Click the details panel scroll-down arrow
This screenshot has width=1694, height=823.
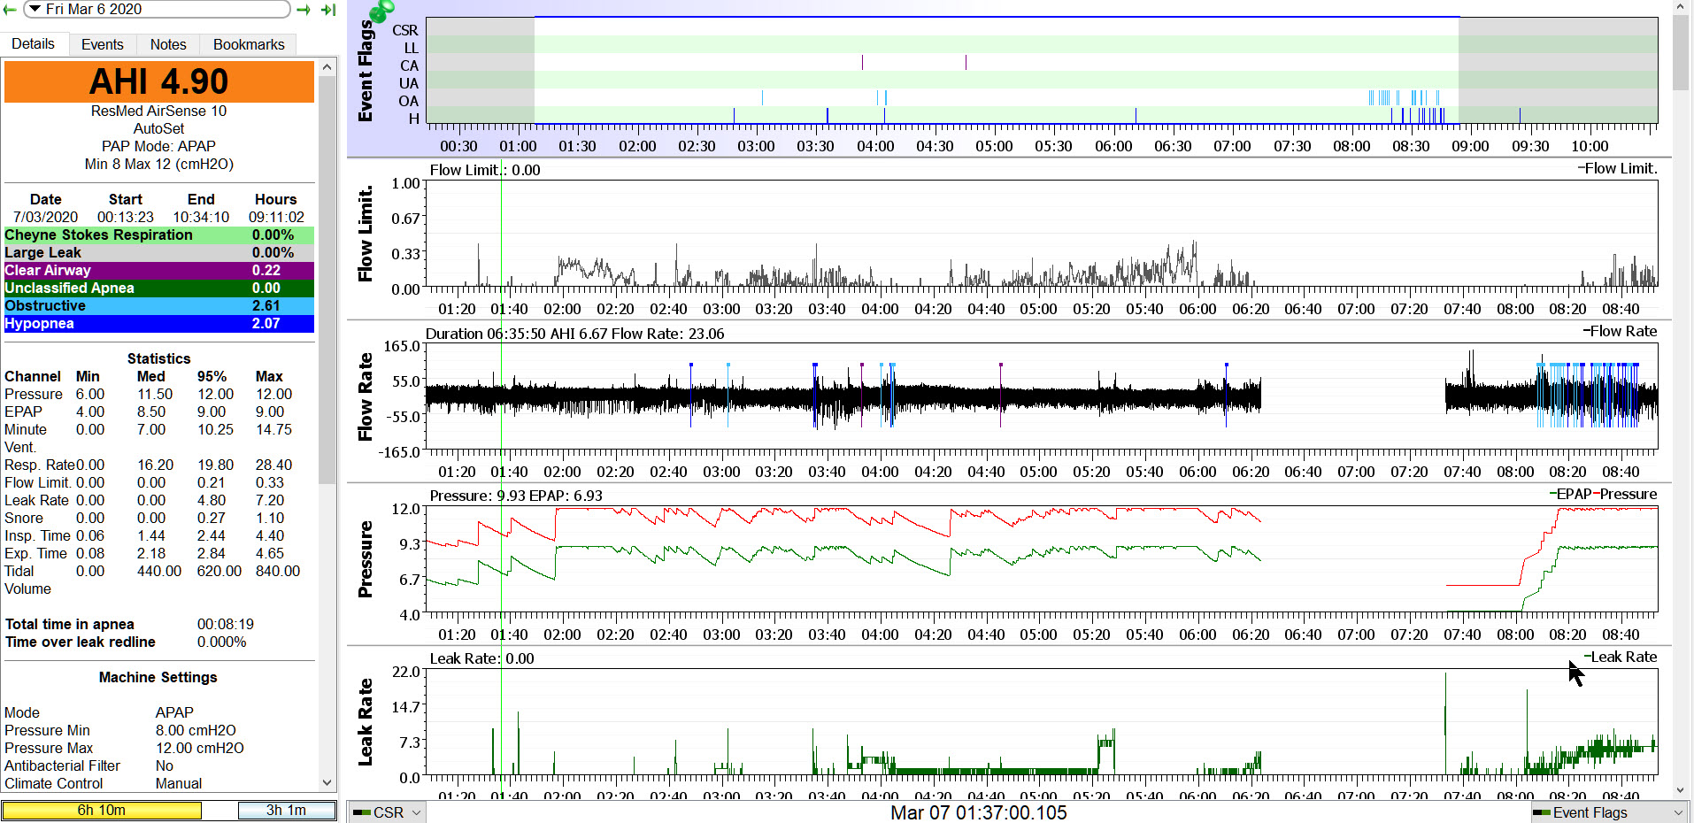327,782
